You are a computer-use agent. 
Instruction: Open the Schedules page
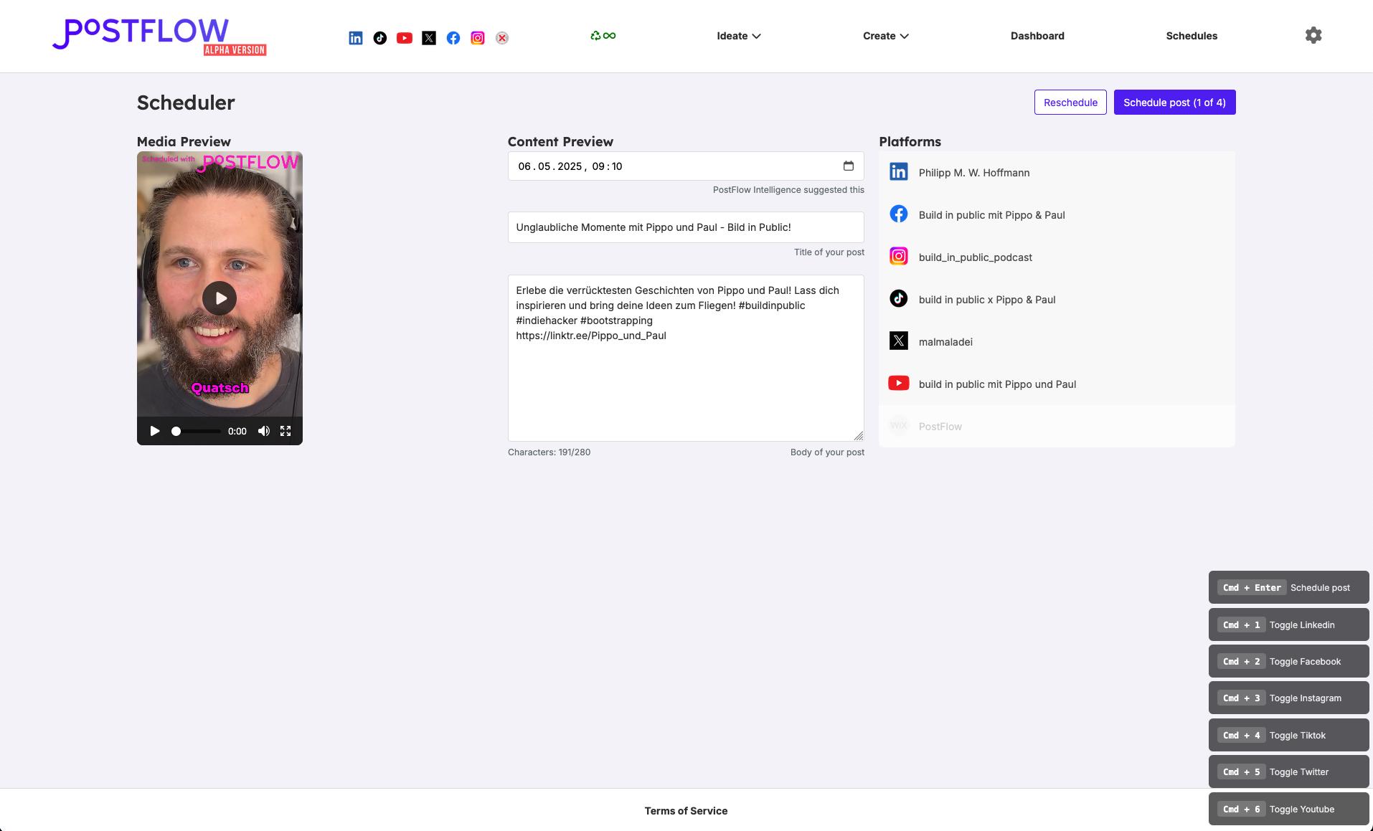(x=1191, y=36)
